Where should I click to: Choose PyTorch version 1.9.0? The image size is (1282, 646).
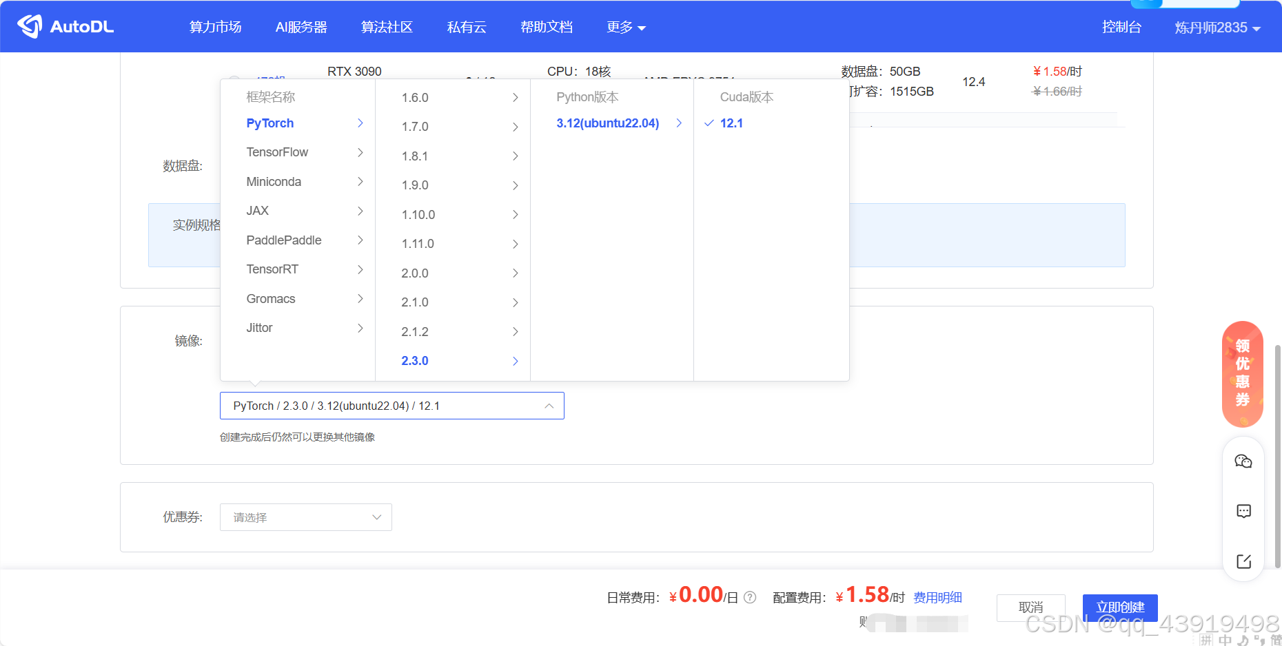(453, 185)
